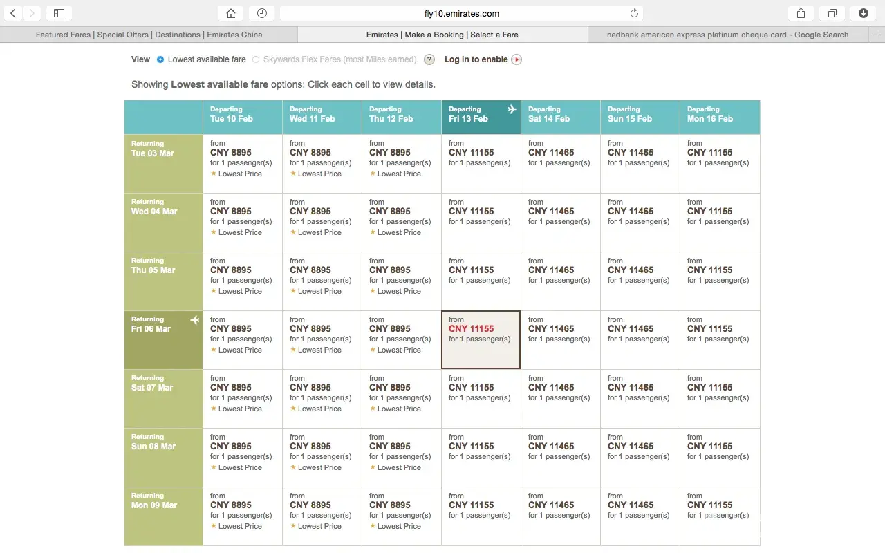Open the Safari home page icon
885x553 pixels.
coord(230,13)
